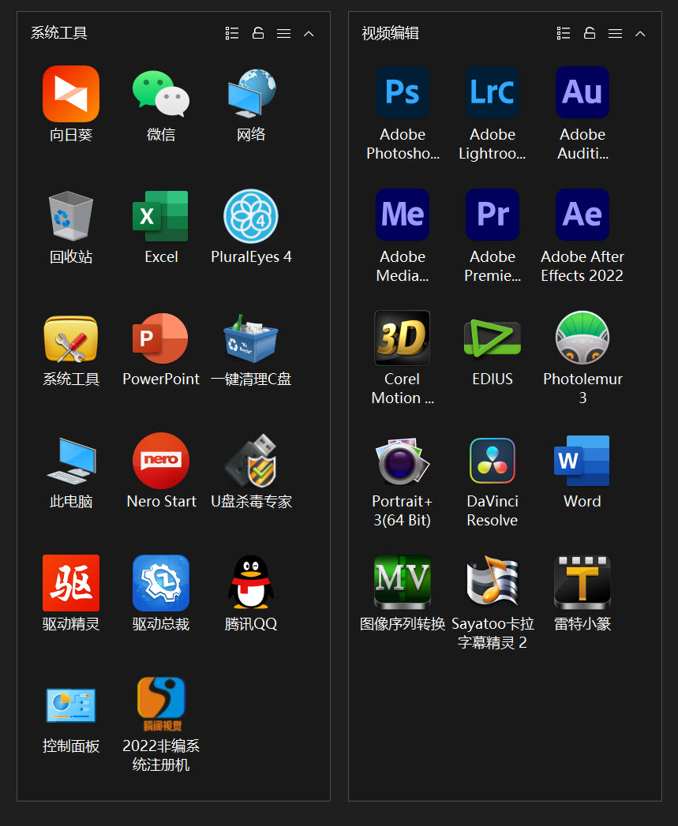678x826 pixels.
Task: Open Sayatoo卡拉字幕精灵 2
Action: point(493,581)
